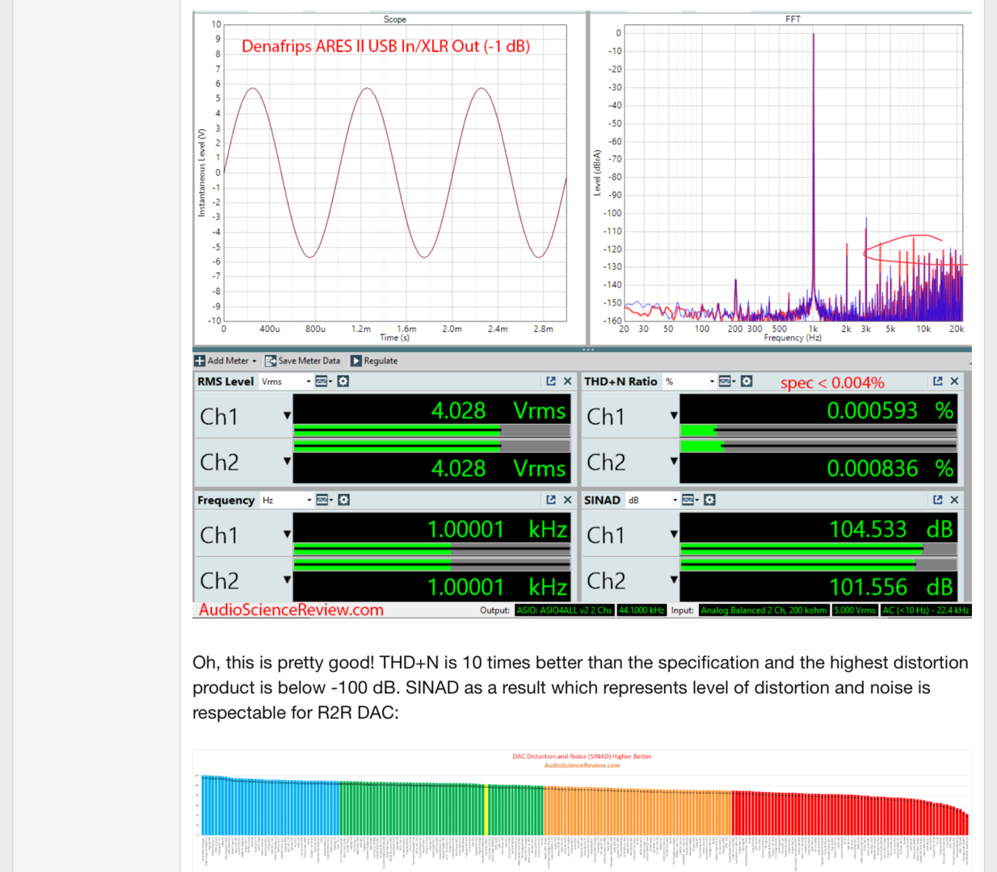Open the Frequency Hz unit dropdown

(287, 500)
